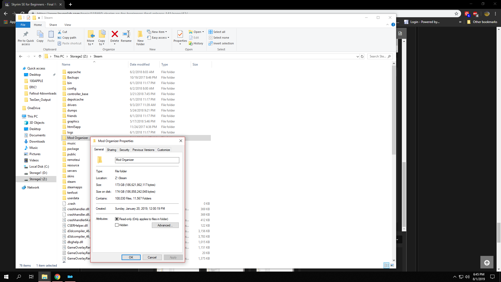Switch to large icons view button
This screenshot has height=282, width=501.
(392, 265)
